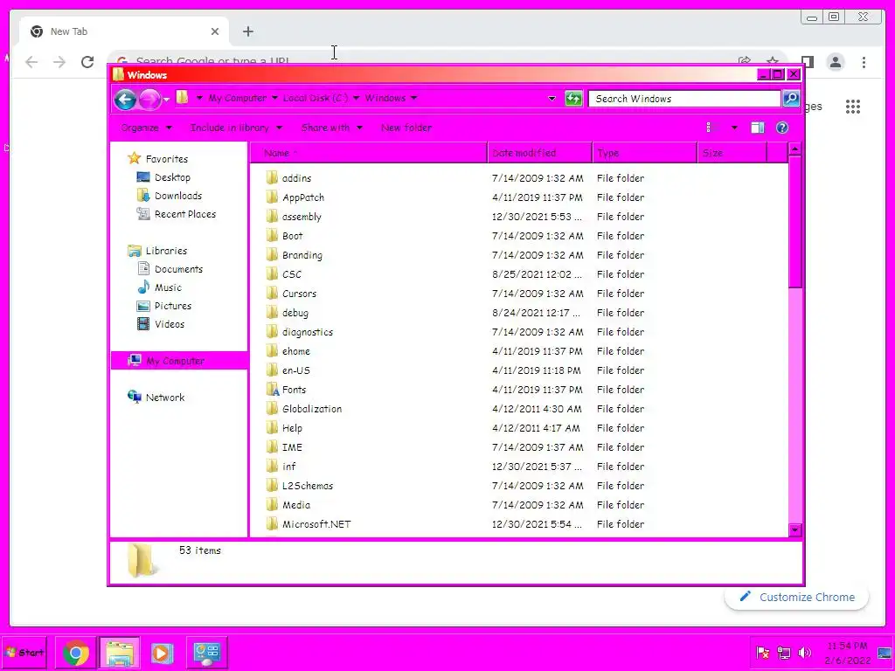The width and height of the screenshot is (895, 671).
Task: Click the refresh icon beside address bar
Action: (x=573, y=98)
